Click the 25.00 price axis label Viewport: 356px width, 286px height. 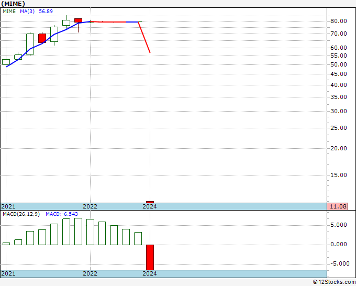pyautogui.click(x=339, y=128)
